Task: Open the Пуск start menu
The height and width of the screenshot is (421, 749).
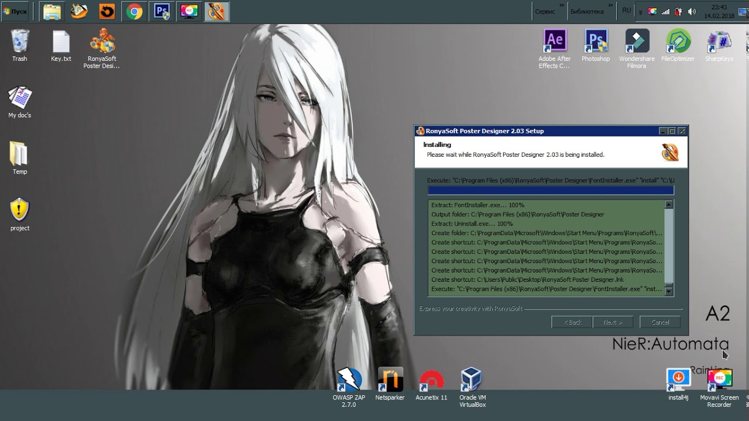Action: (15, 11)
